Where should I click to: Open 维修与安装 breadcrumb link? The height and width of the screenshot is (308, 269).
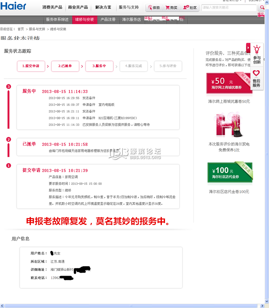point(58,29)
